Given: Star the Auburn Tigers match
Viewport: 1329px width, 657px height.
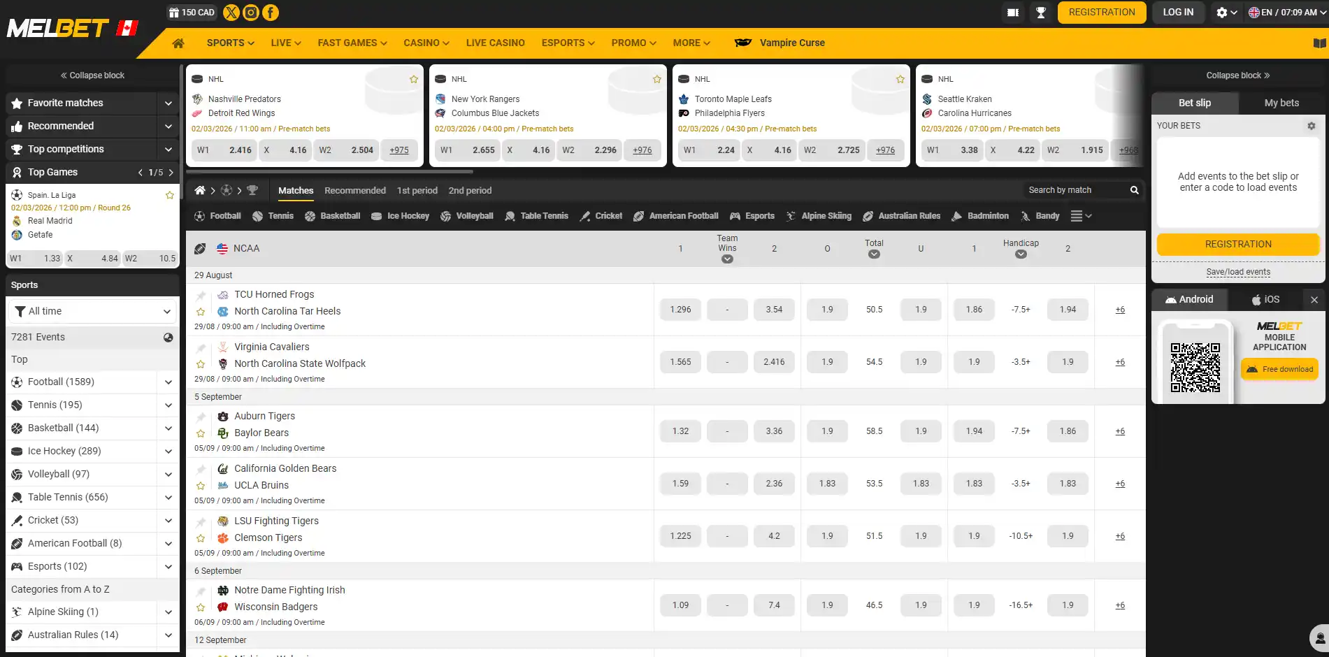Looking at the screenshot, I should point(201,433).
